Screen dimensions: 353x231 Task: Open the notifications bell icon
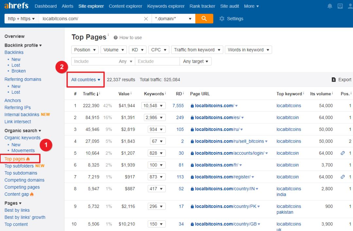[329, 6]
